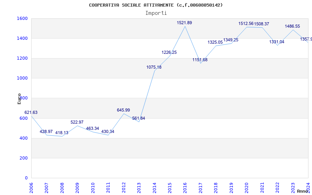
Task: Click the 2022 x-axis year label
Action: pos(278,188)
